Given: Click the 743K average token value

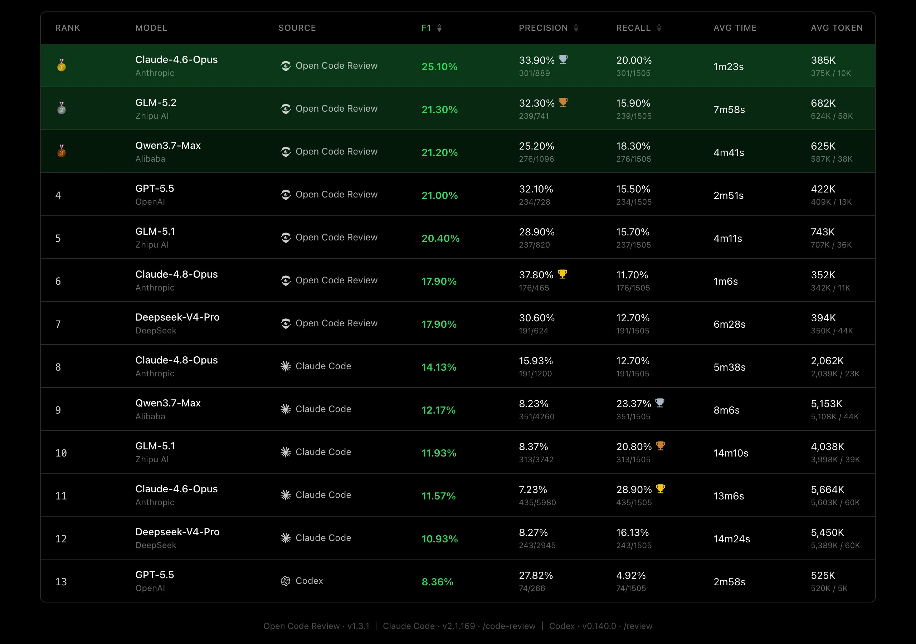Looking at the screenshot, I should [x=823, y=232].
